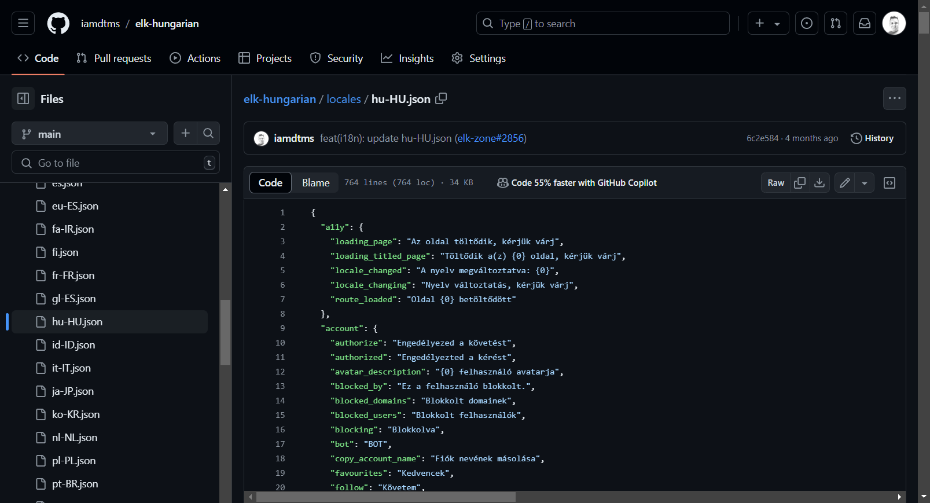
Task: Open pull requests icon in top header
Action: 836,23
